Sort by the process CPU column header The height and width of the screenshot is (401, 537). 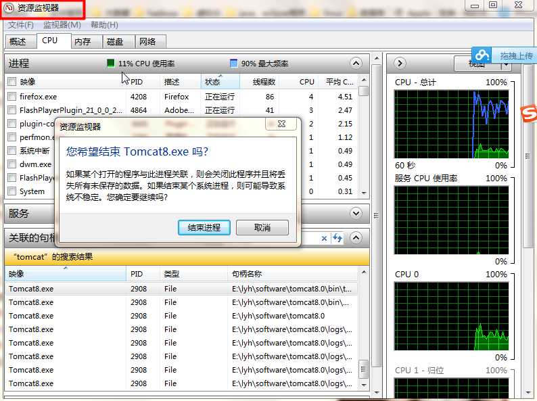point(299,82)
